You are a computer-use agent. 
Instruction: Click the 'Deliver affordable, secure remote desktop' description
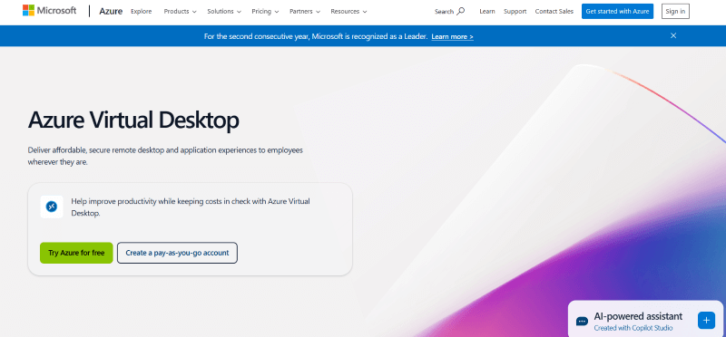pos(165,156)
